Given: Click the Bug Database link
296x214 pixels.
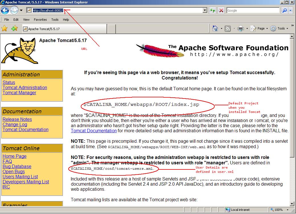Looking at the screenshot, I should pos(17,166).
